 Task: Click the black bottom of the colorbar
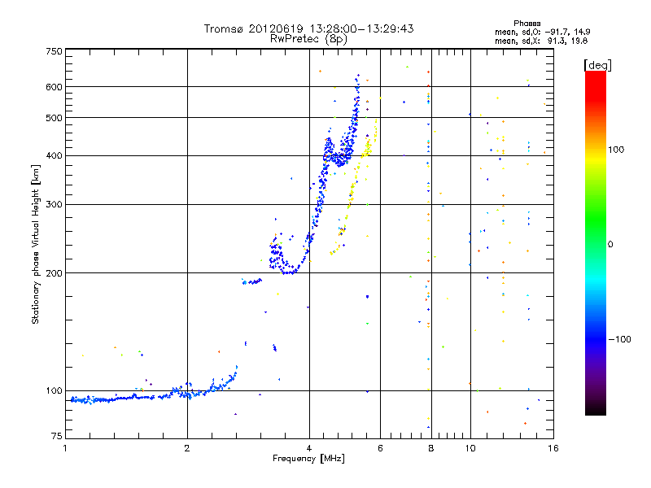pyautogui.click(x=596, y=409)
